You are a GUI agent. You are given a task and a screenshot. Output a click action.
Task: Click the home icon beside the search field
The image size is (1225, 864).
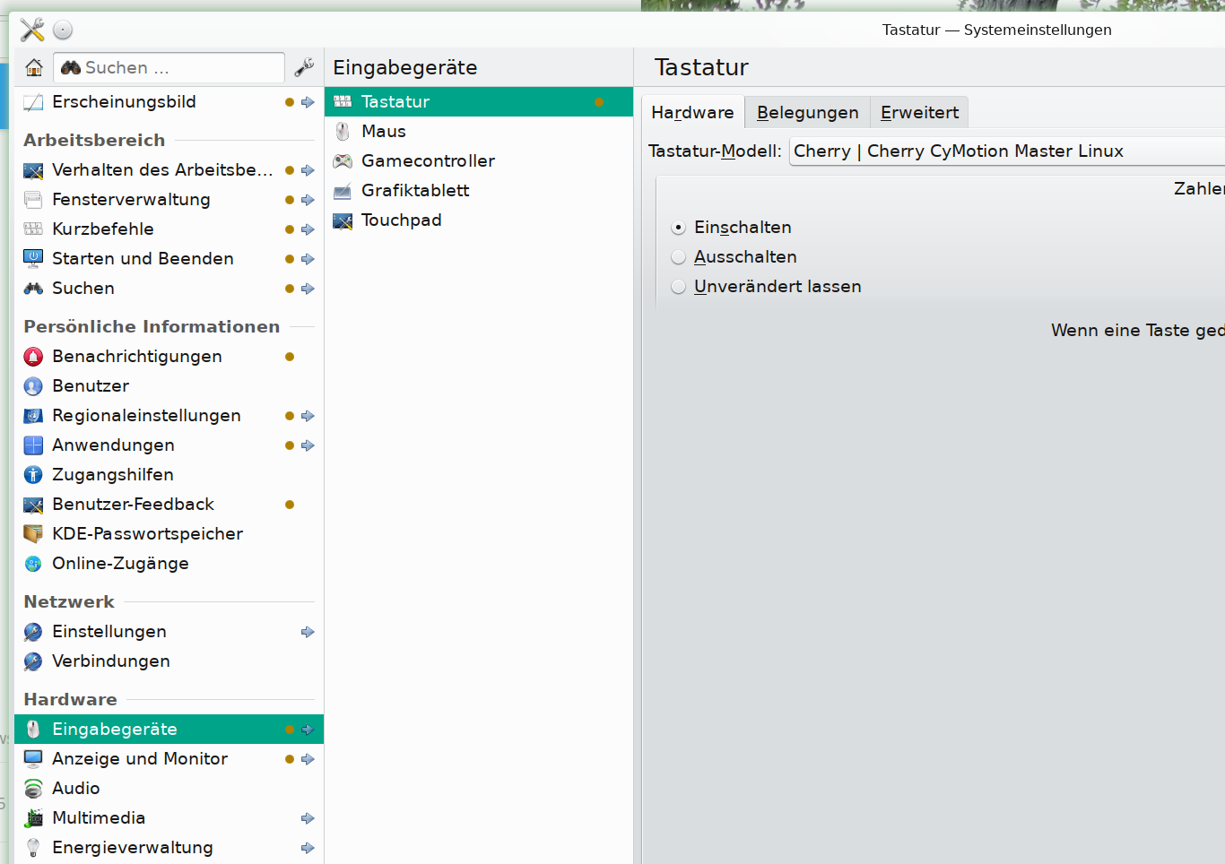34,67
